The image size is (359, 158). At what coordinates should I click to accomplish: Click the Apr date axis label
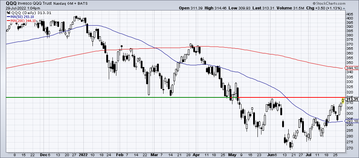196,155
